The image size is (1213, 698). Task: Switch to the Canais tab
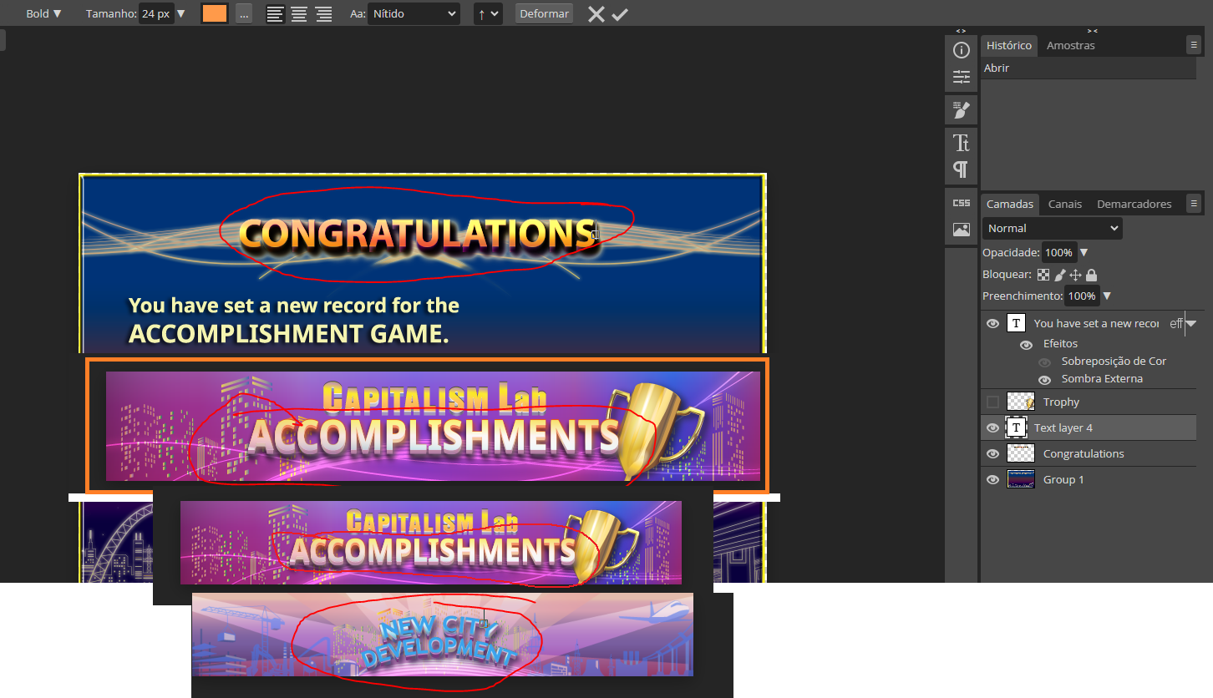(x=1065, y=204)
